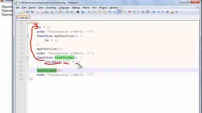Open the Language menu
The width and height of the screenshot is (202, 113).
[x=64, y=8]
